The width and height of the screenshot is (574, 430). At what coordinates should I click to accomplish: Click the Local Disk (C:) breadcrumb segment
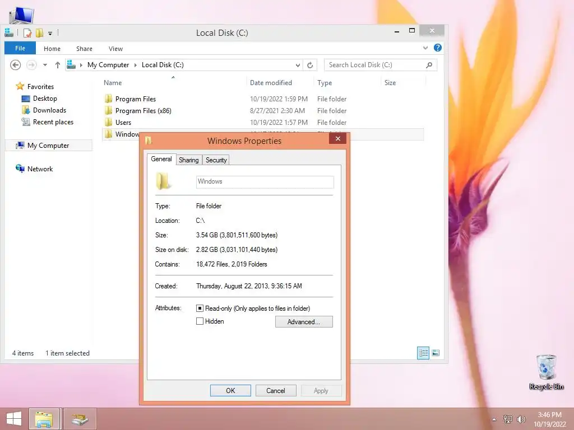(163, 65)
